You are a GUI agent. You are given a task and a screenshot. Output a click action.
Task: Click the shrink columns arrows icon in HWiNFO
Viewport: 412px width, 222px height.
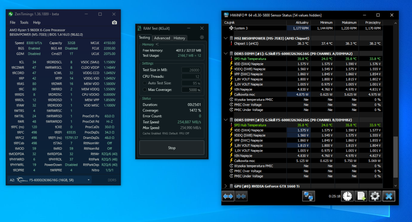[241, 196]
